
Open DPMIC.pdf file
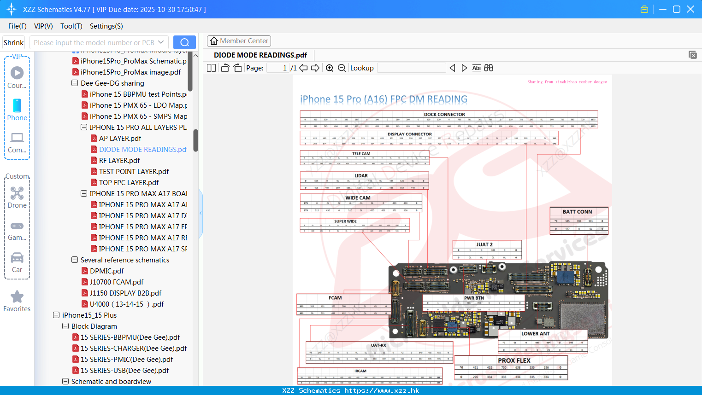pos(106,271)
